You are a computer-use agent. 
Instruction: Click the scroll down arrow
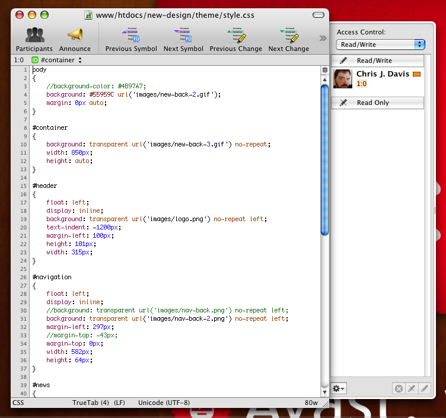pos(324,393)
